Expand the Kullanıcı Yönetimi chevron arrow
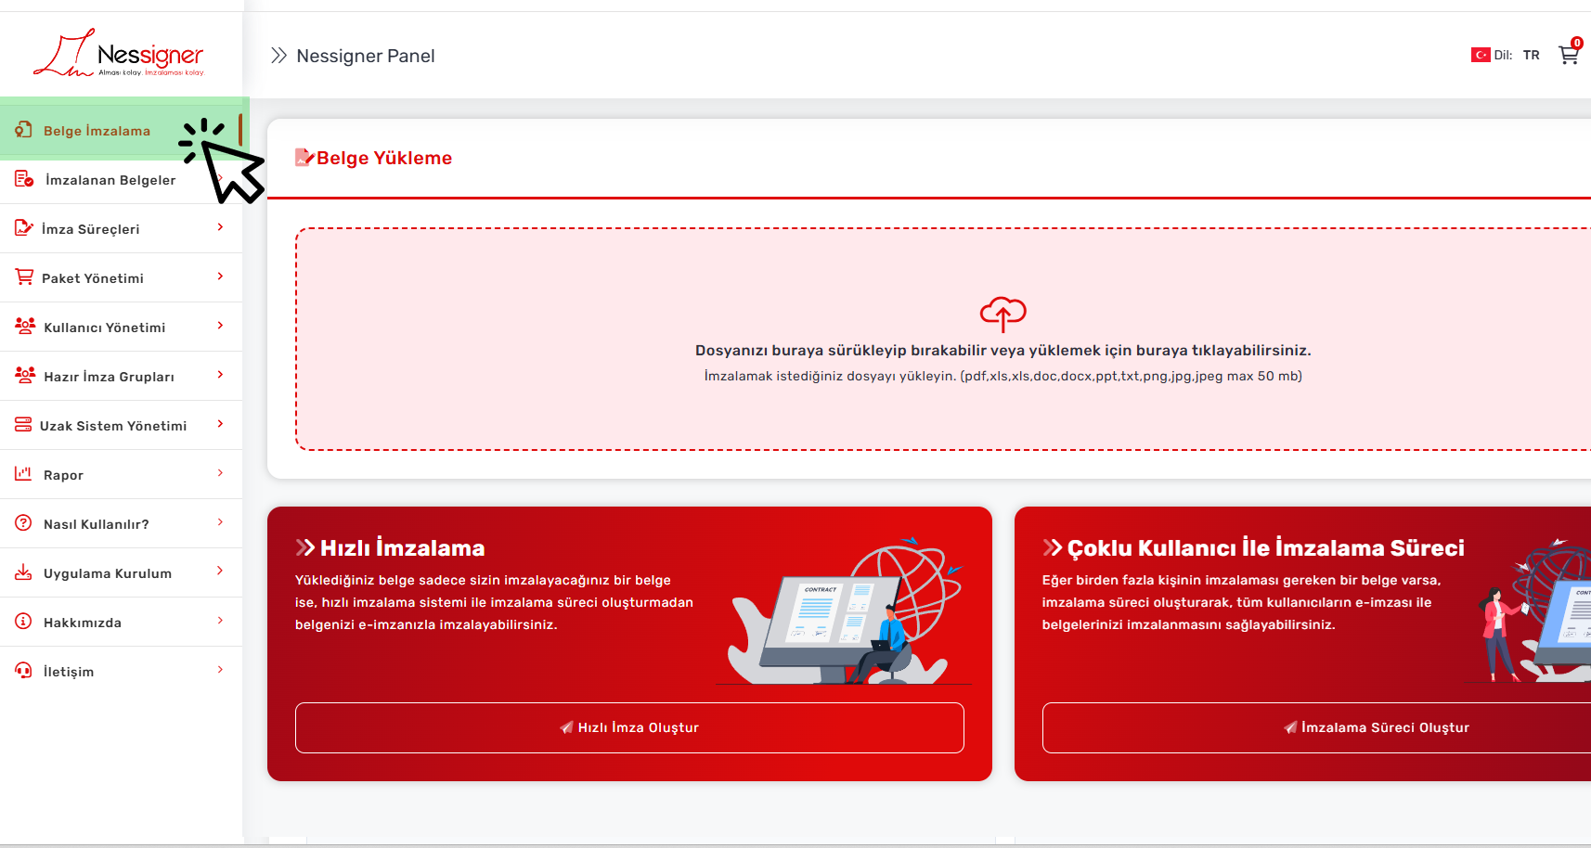 (x=220, y=326)
